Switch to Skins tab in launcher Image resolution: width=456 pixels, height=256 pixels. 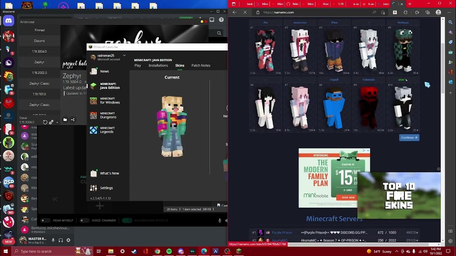click(180, 65)
